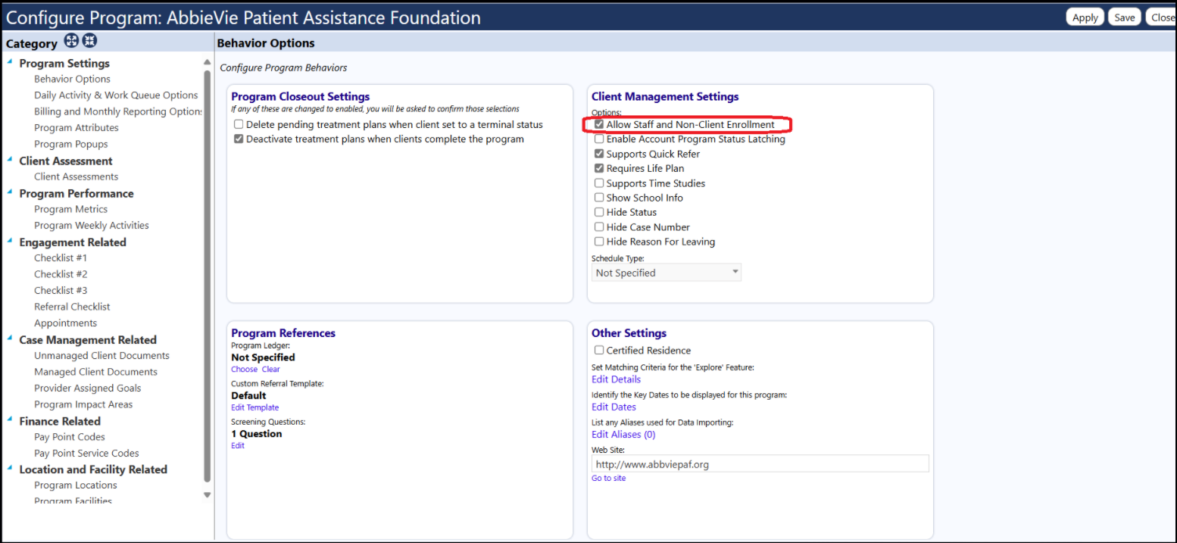1177x543 pixels.
Task: Open Managed Client Documents item
Action: tap(95, 372)
